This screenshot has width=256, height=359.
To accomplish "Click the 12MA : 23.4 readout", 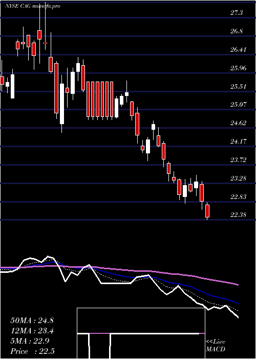I will click(x=32, y=331).
